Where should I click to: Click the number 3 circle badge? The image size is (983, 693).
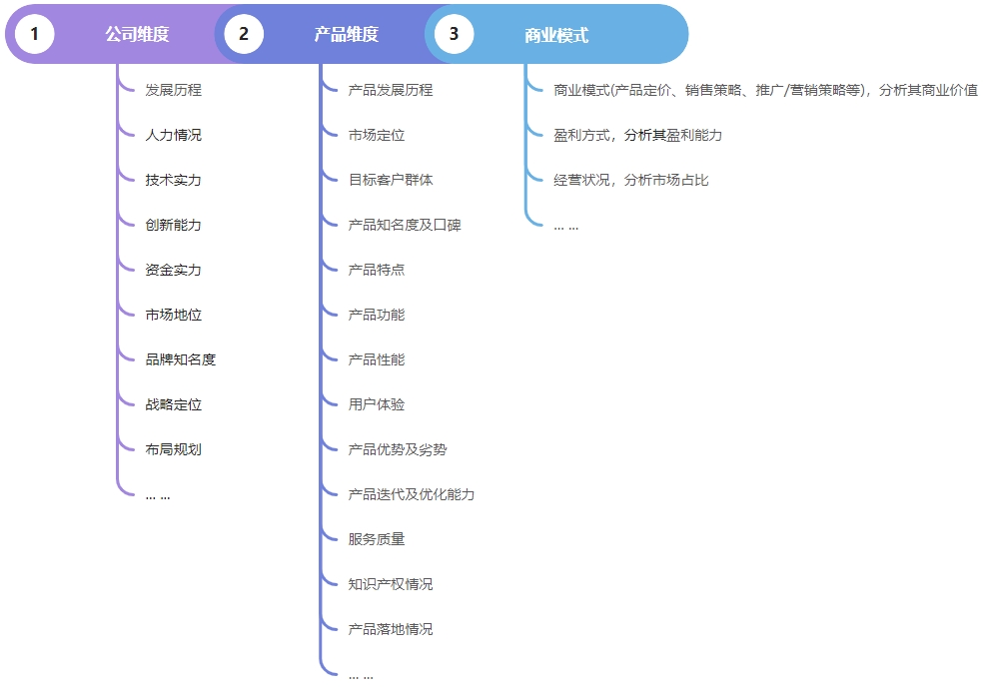tap(454, 34)
